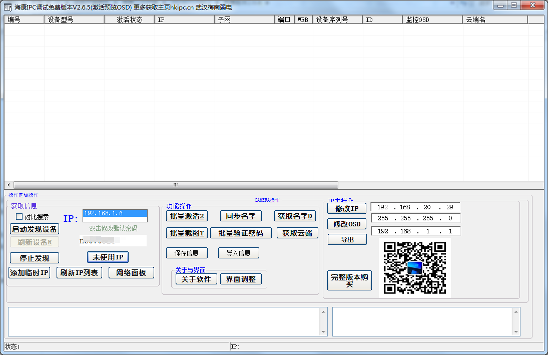Screen dimensions: 548x355
Task: Click the 启动发现设备 button
Action: pyautogui.click(x=35, y=229)
